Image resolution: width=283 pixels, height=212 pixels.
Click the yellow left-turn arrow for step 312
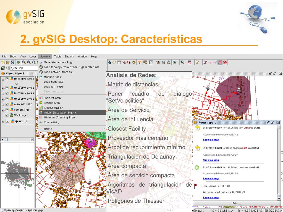[x=198, y=128]
